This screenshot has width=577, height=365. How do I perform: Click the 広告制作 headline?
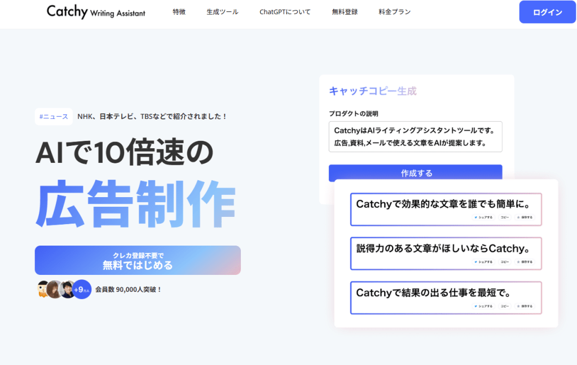(135, 204)
